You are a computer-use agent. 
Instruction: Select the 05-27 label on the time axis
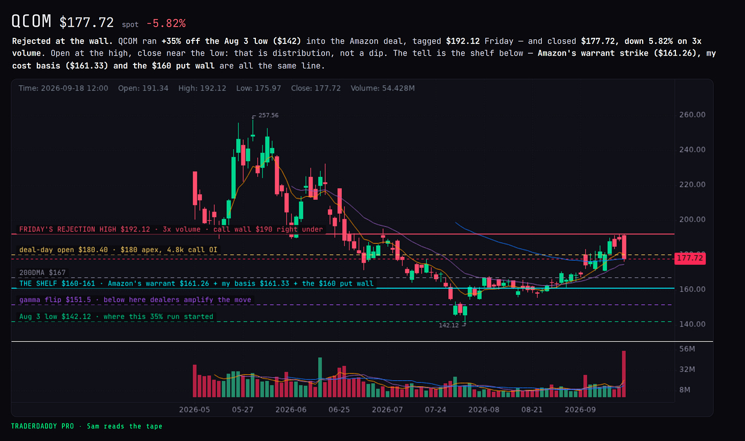[243, 409]
